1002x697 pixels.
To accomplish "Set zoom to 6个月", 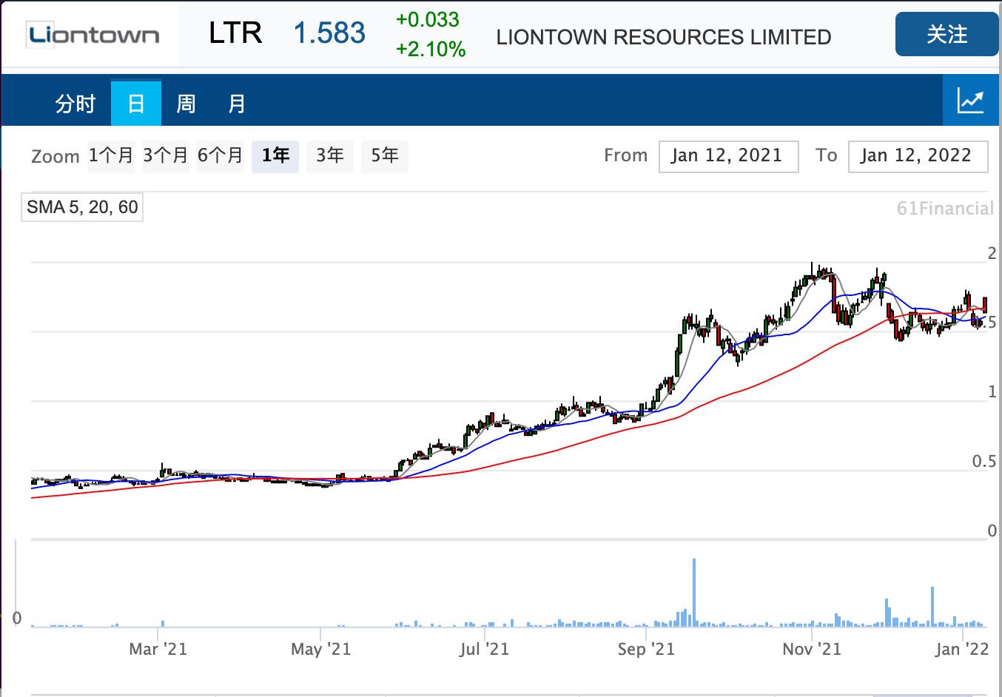I will (221, 156).
